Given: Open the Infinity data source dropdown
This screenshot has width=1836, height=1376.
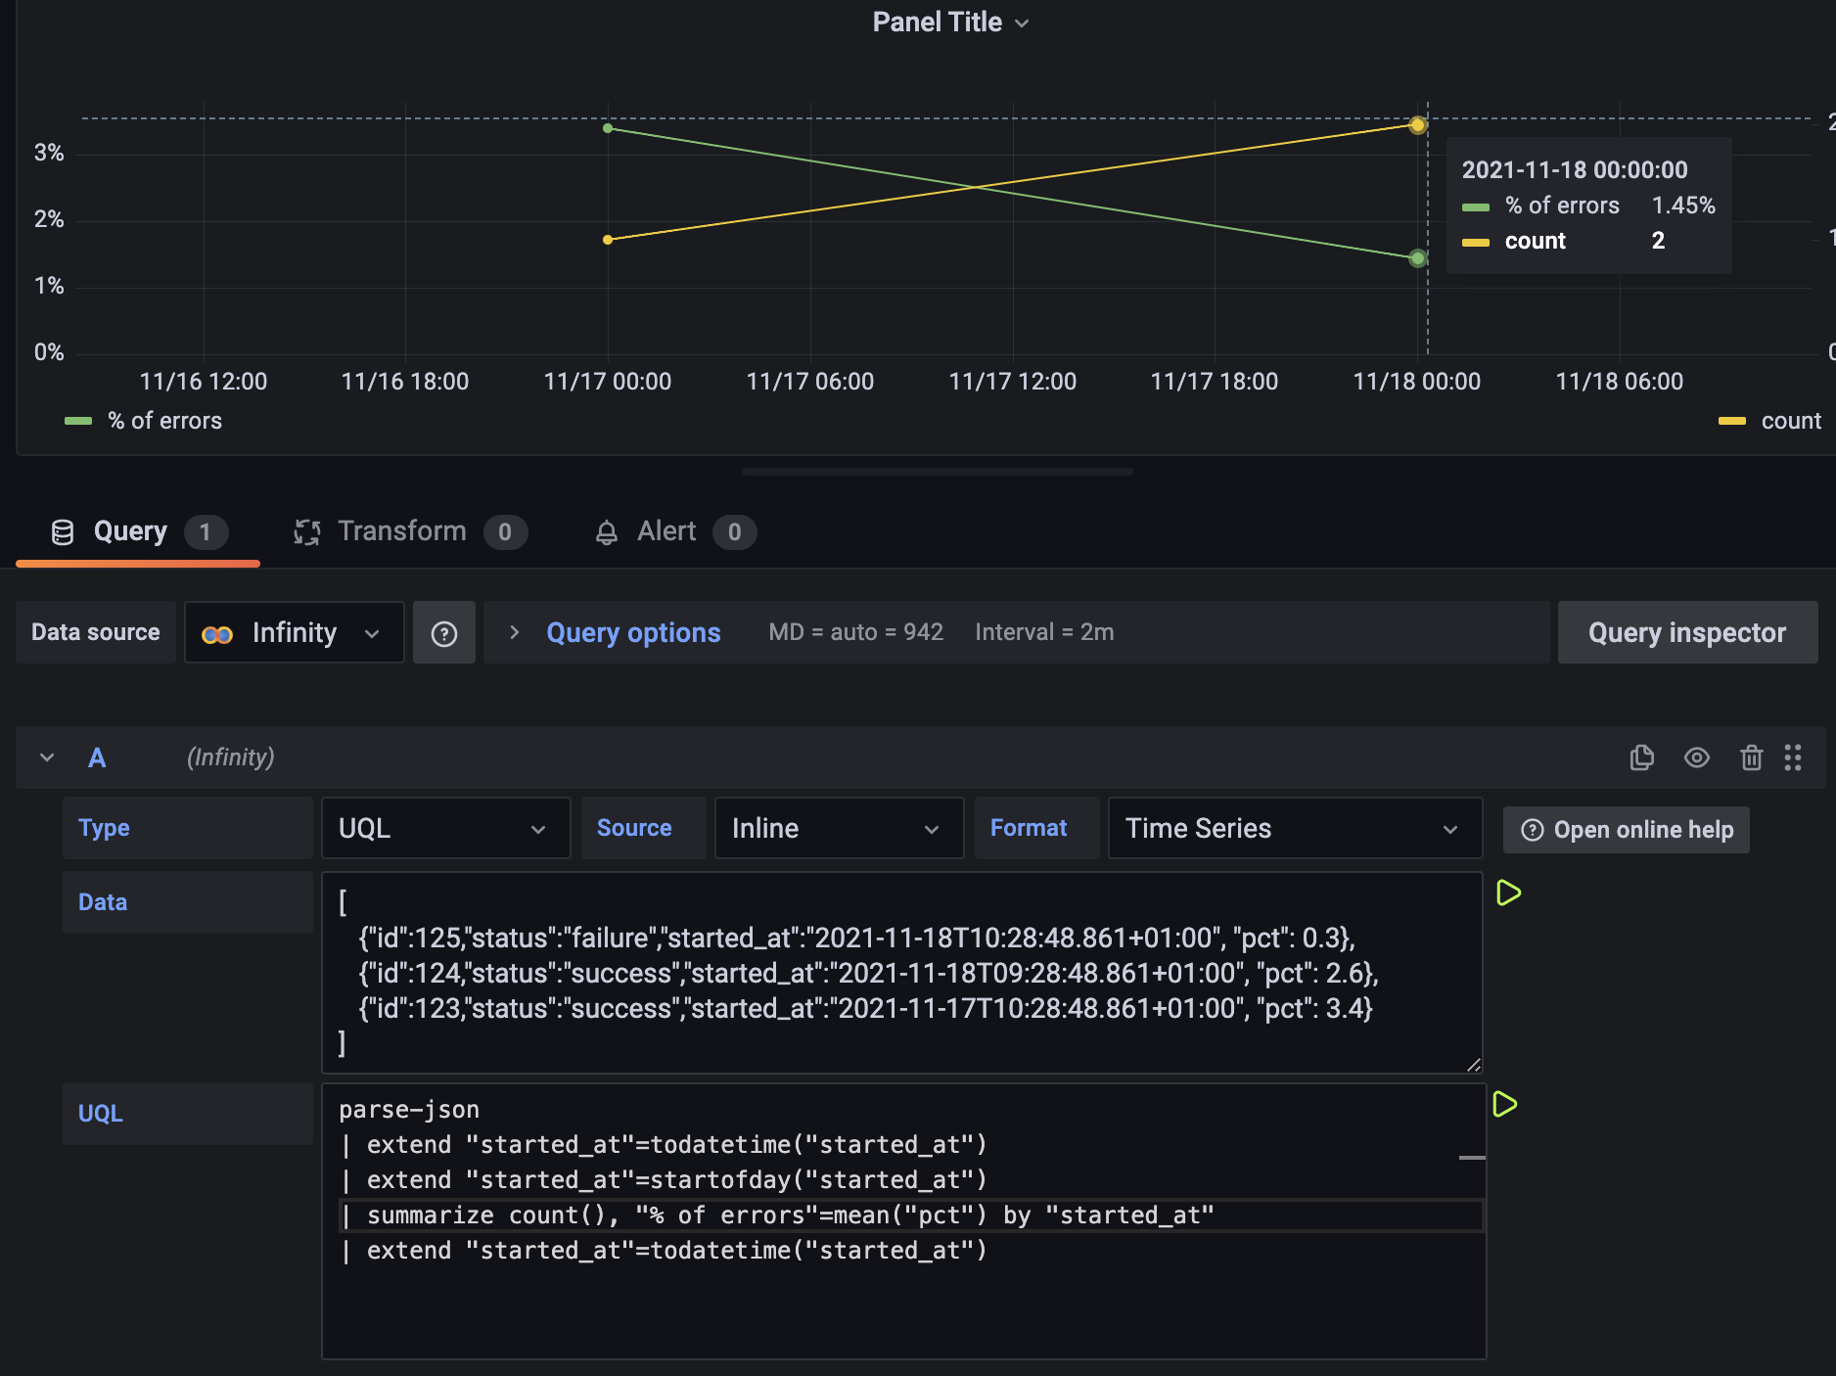Looking at the screenshot, I should coord(294,632).
